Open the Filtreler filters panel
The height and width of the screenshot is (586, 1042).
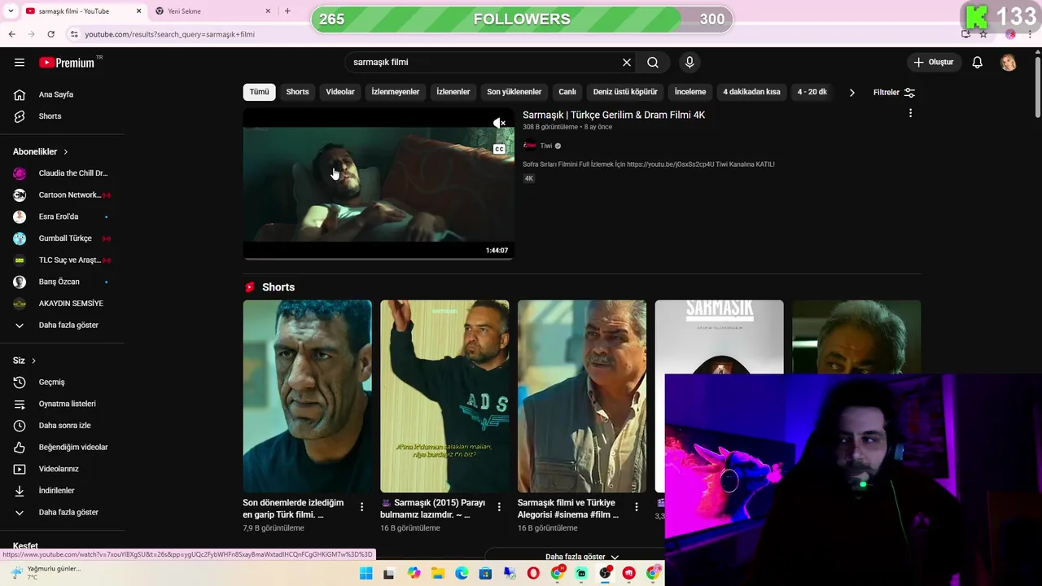point(894,93)
